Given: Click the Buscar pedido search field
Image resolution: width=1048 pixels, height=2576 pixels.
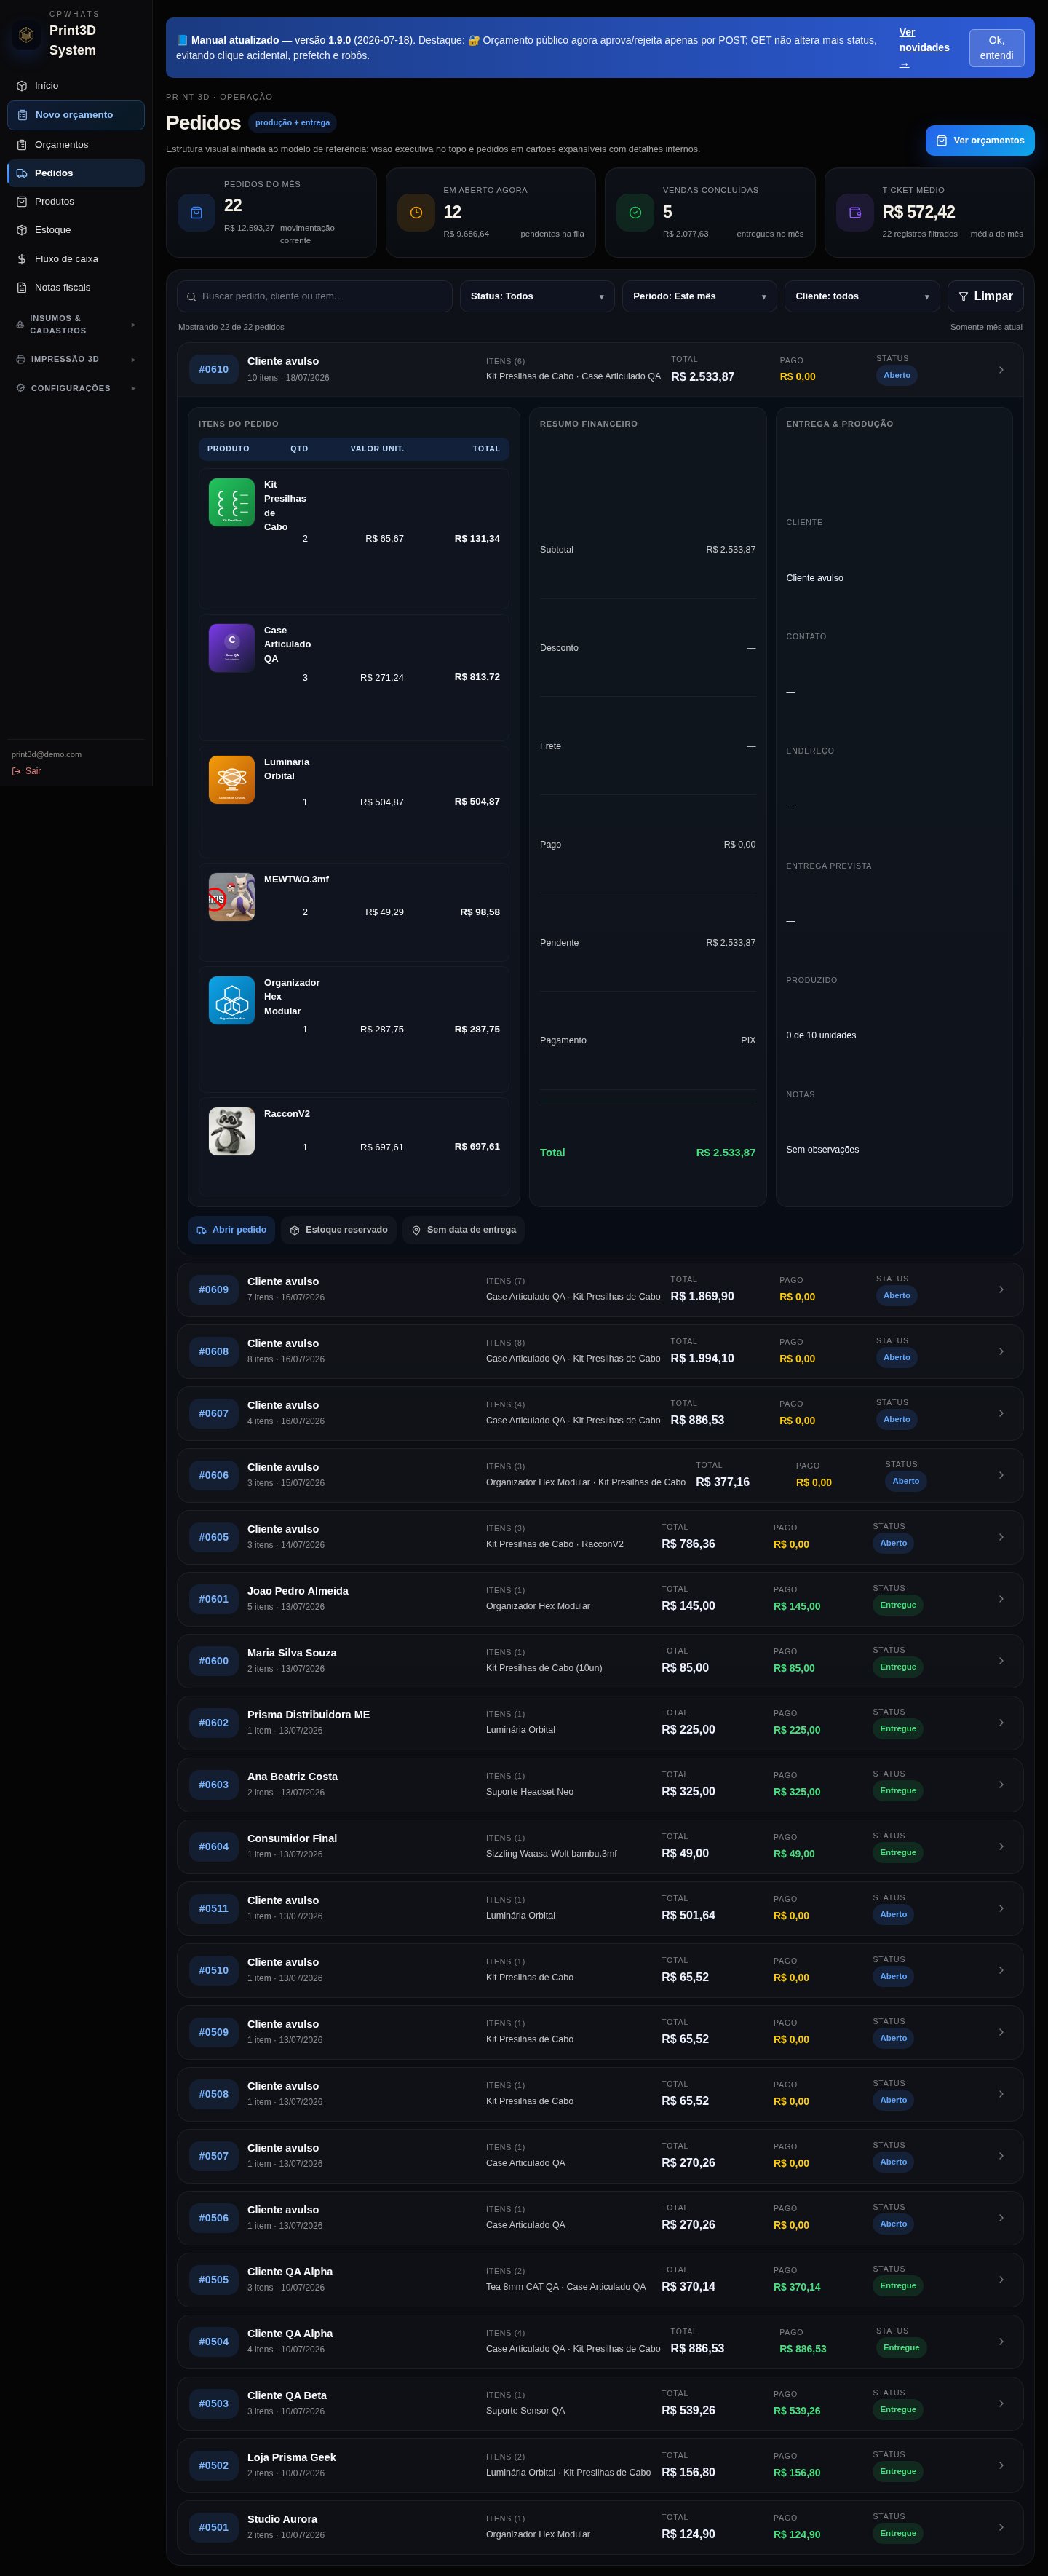Looking at the screenshot, I should point(314,296).
